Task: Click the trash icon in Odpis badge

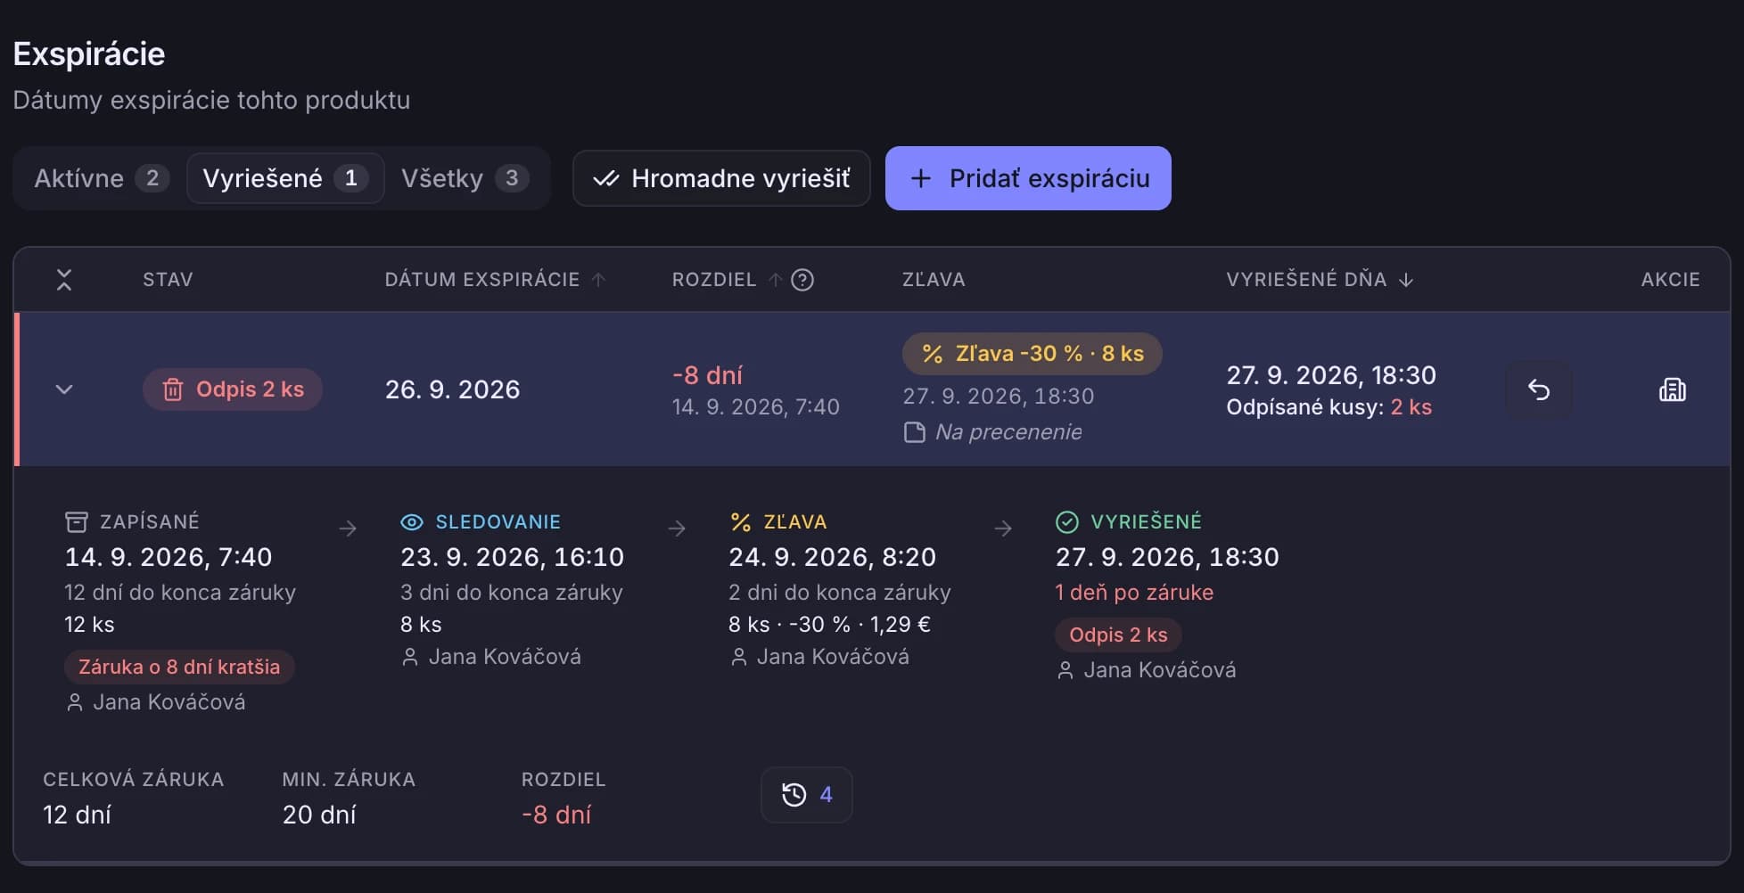Action: pos(173,389)
